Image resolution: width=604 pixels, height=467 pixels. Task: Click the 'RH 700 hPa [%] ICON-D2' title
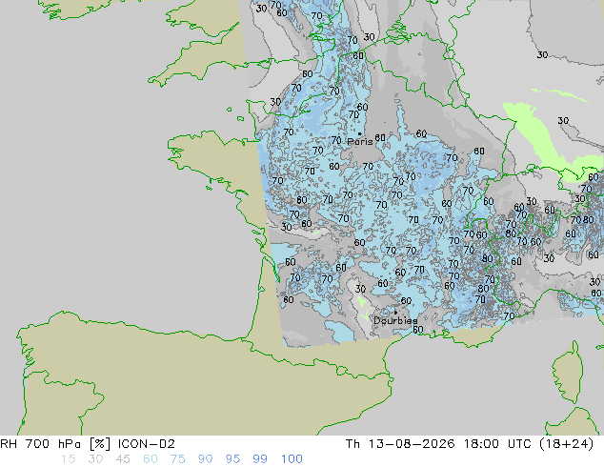(x=88, y=444)
